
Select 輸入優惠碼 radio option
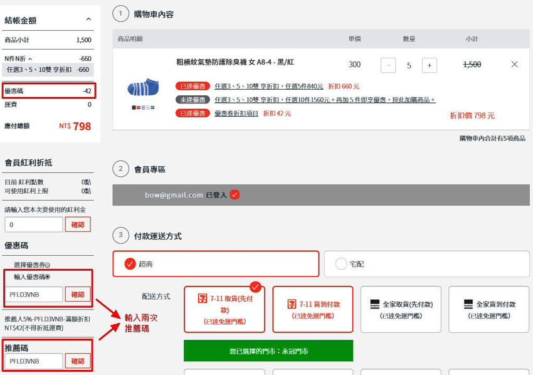48,277
